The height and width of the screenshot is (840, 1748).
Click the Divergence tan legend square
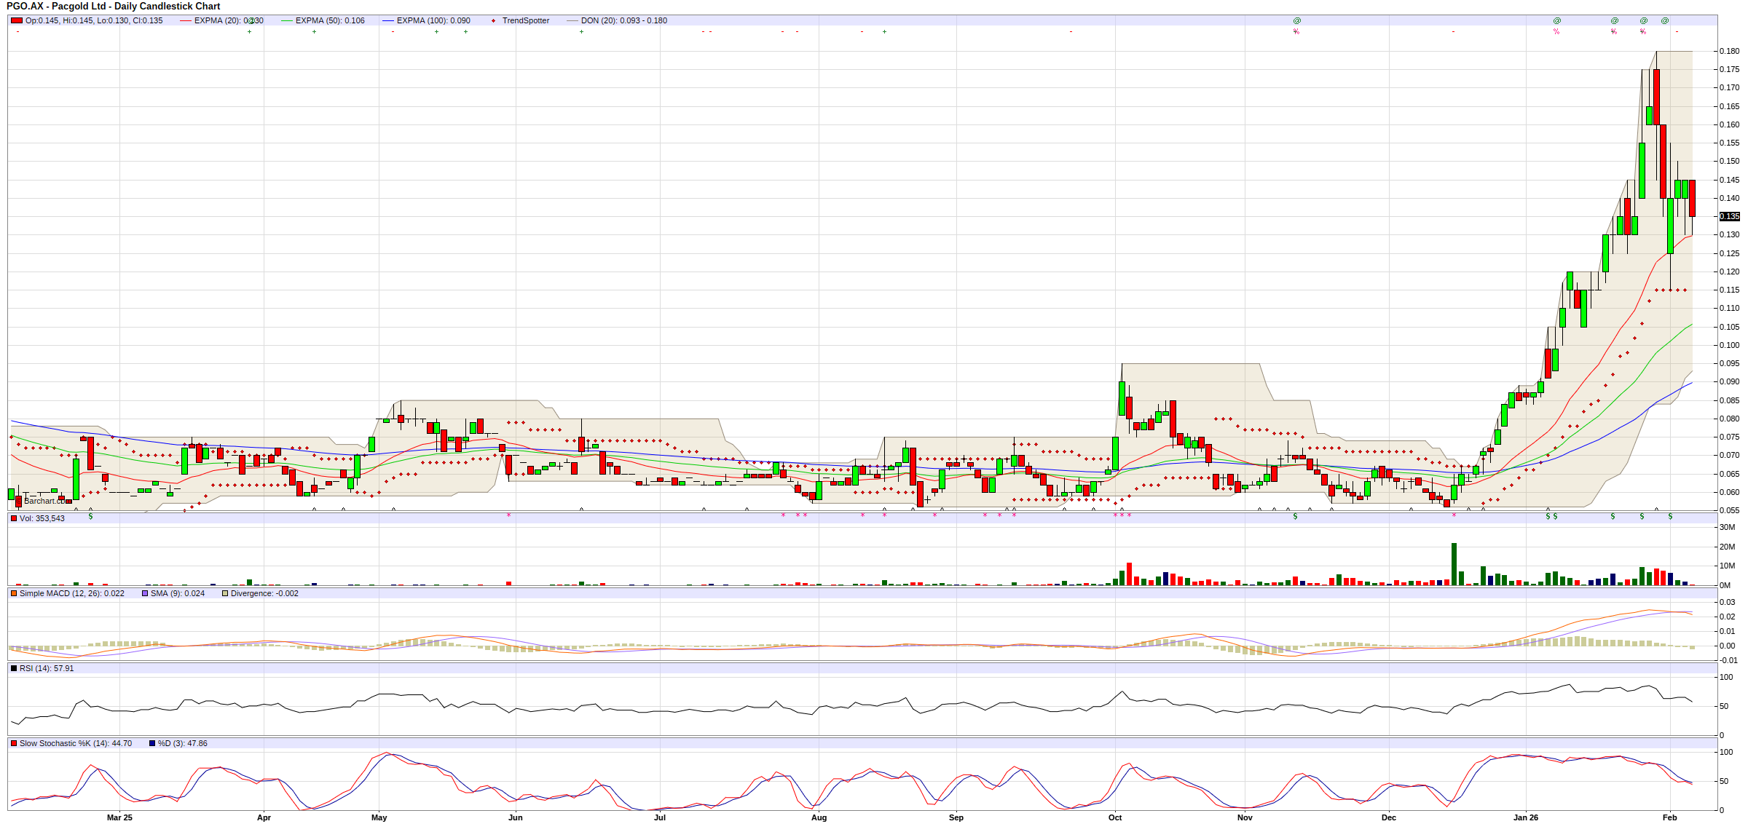click(x=225, y=593)
